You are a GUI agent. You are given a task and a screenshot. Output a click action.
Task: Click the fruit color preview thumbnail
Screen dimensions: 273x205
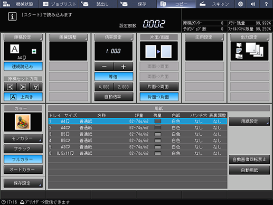point(23,122)
